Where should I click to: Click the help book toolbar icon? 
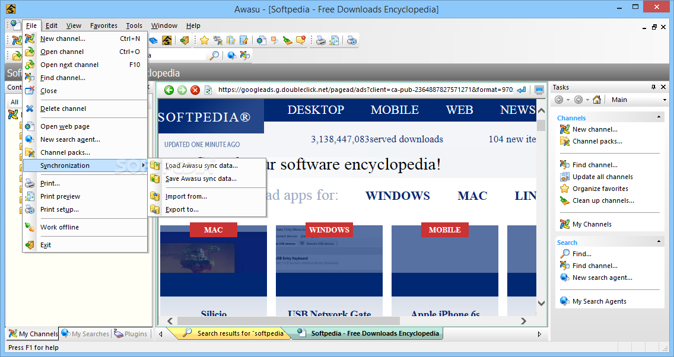coord(154,40)
